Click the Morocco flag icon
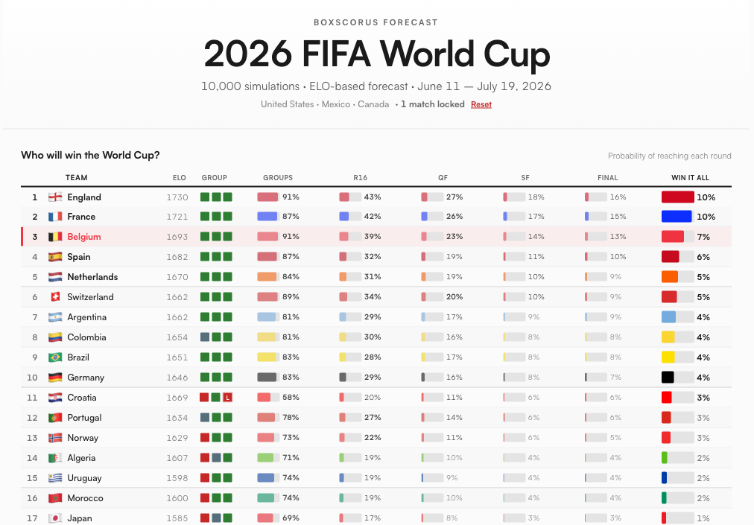Screen dimensions: 754x525 [x=54, y=497]
